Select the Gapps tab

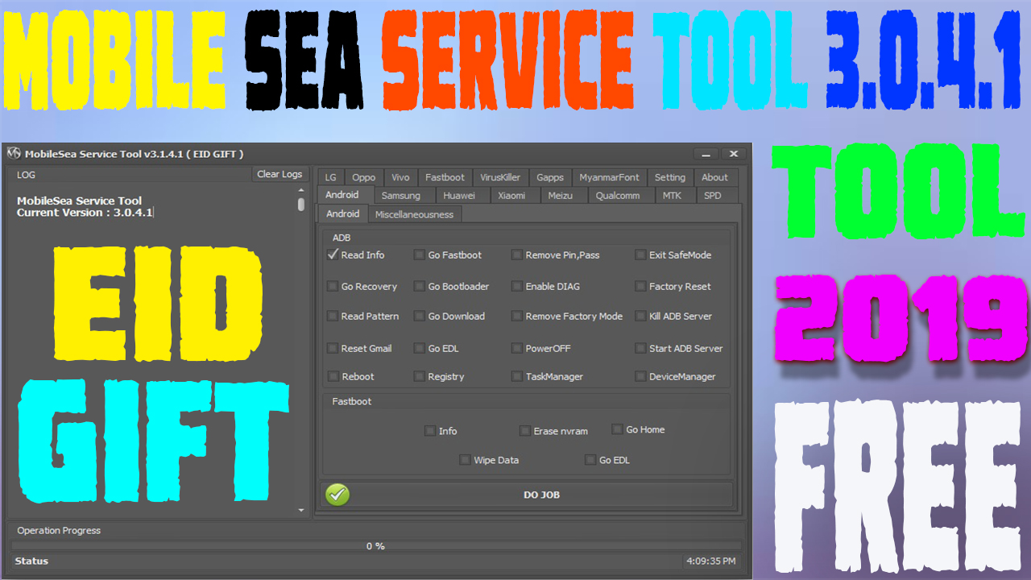point(550,177)
